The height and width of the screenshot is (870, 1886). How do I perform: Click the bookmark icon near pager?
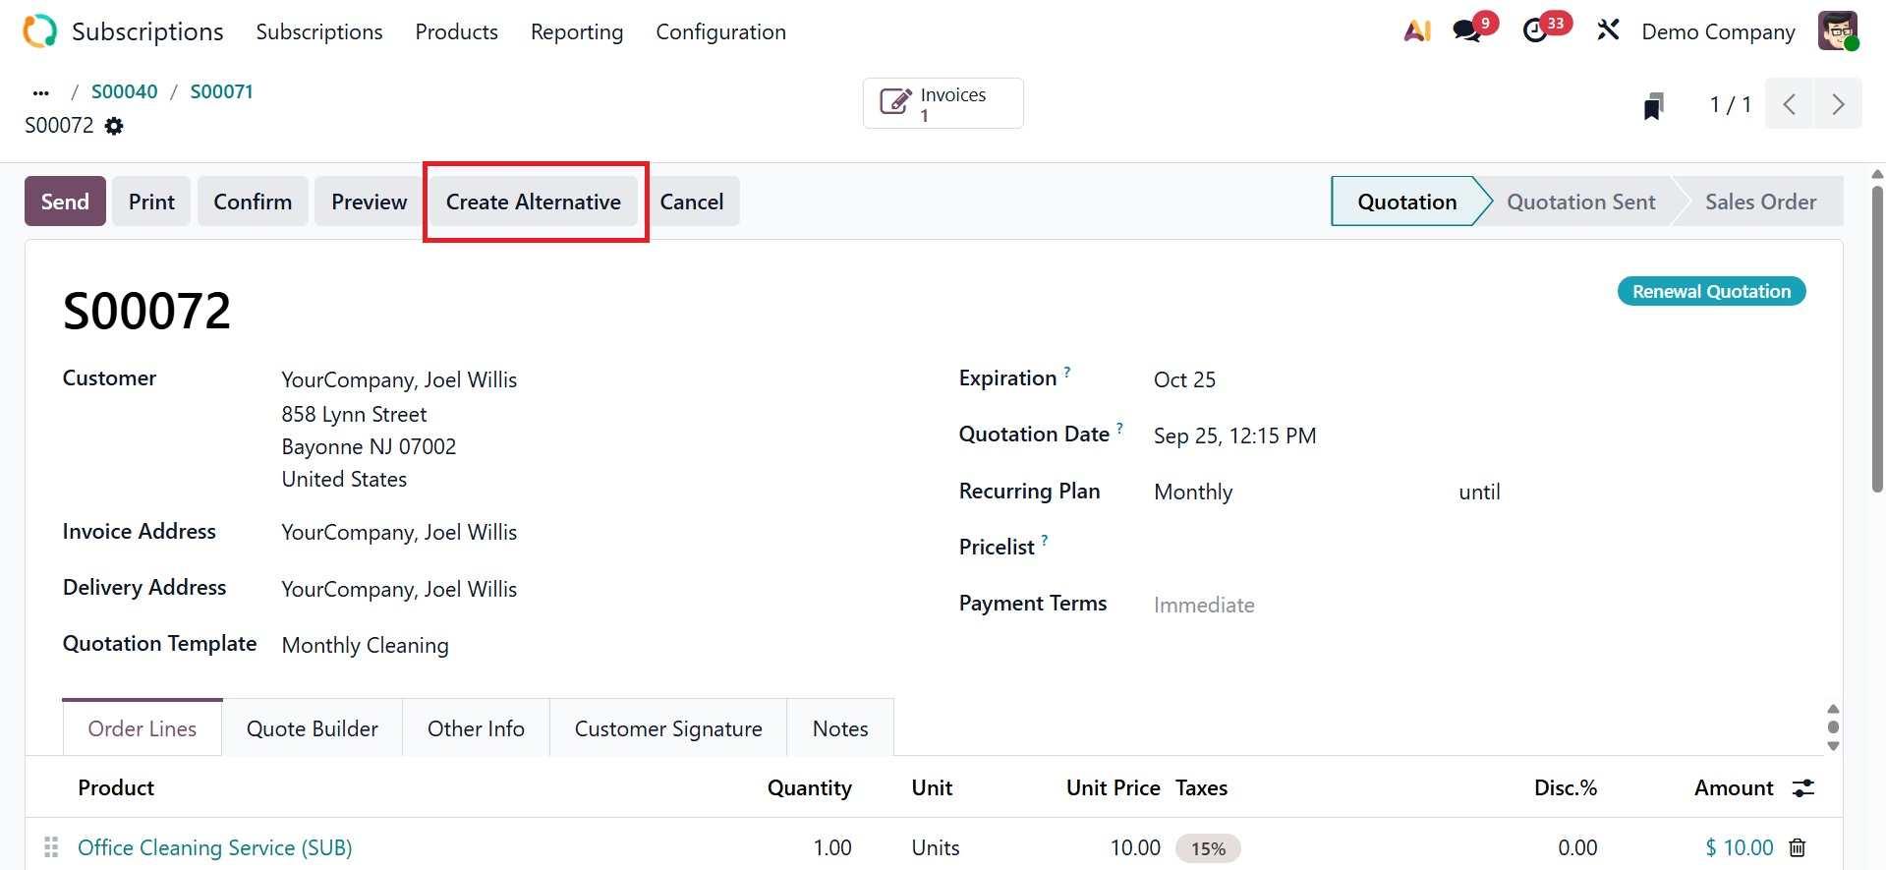1653,105
